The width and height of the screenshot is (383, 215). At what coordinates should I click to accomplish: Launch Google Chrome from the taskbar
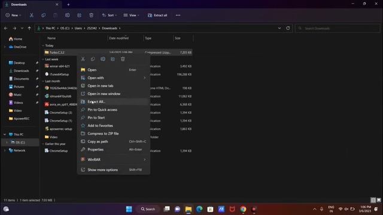click(243, 209)
